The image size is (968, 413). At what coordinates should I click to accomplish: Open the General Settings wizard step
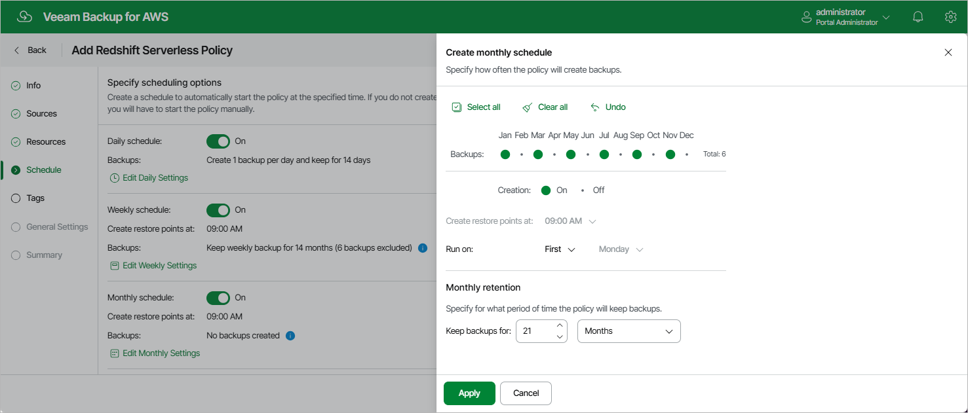(x=49, y=227)
